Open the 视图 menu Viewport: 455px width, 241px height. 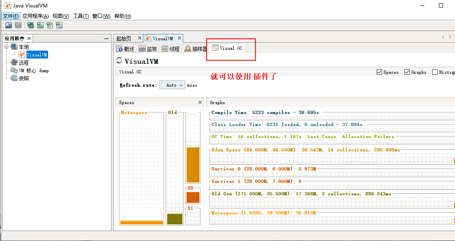pyautogui.click(x=61, y=16)
